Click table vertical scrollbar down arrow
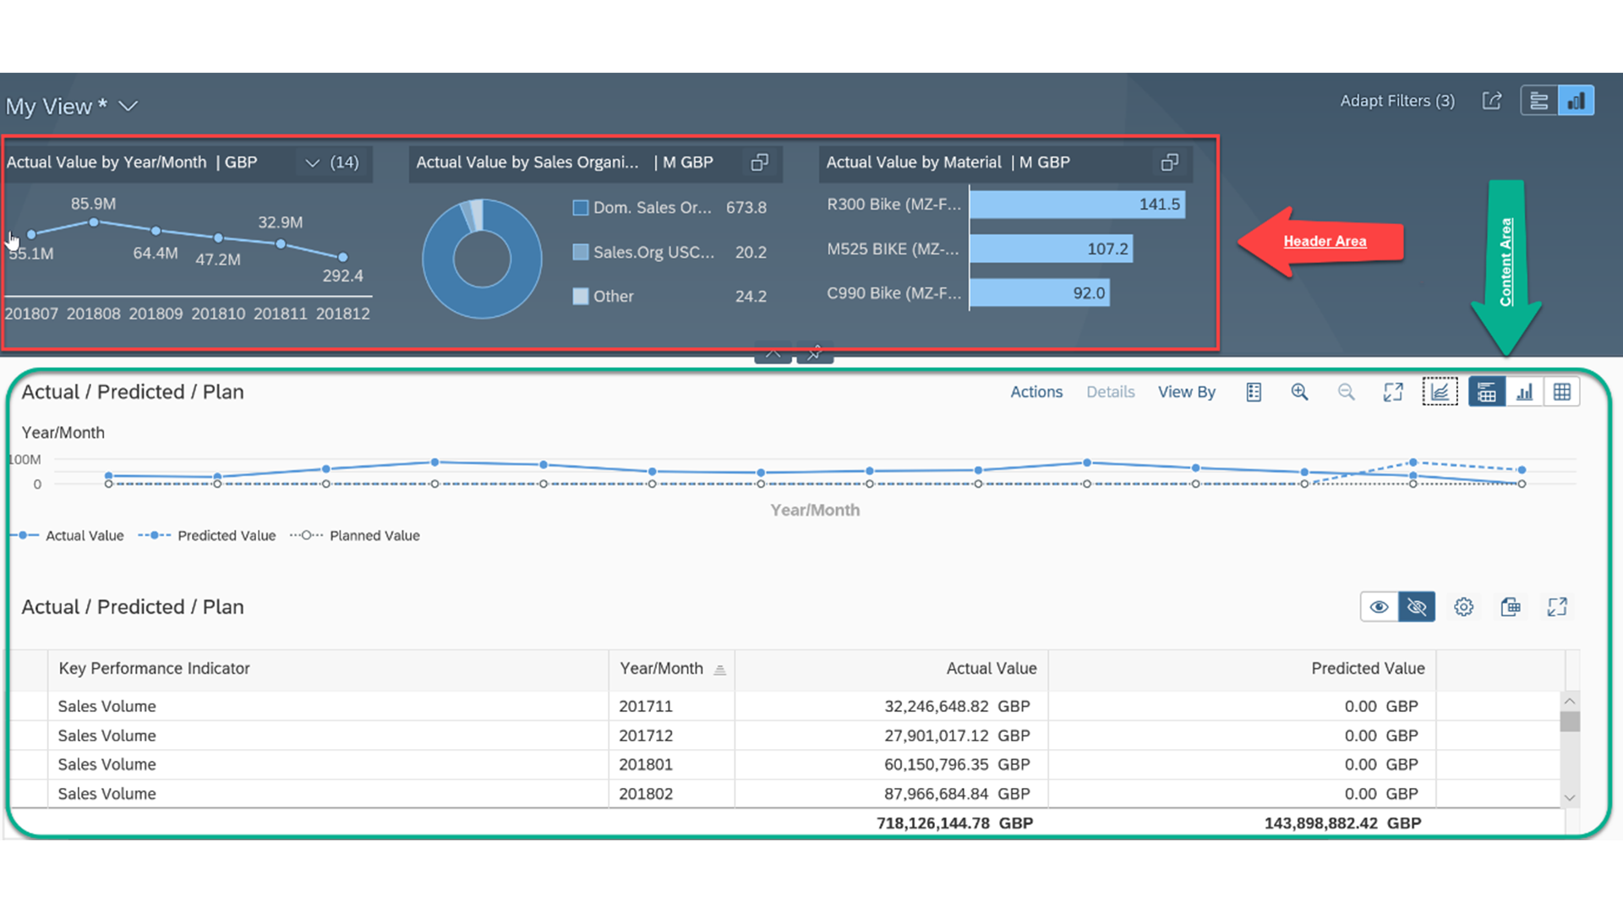Image resolution: width=1623 pixels, height=913 pixels. click(1570, 798)
